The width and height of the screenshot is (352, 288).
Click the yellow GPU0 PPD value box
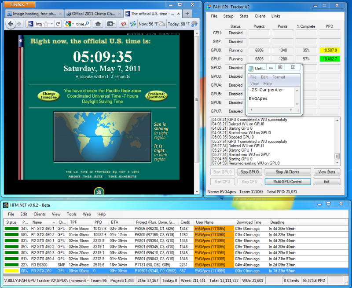pyautogui.click(x=330, y=50)
